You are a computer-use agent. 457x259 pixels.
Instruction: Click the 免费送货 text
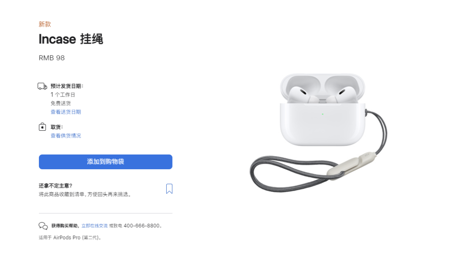pyautogui.click(x=61, y=103)
